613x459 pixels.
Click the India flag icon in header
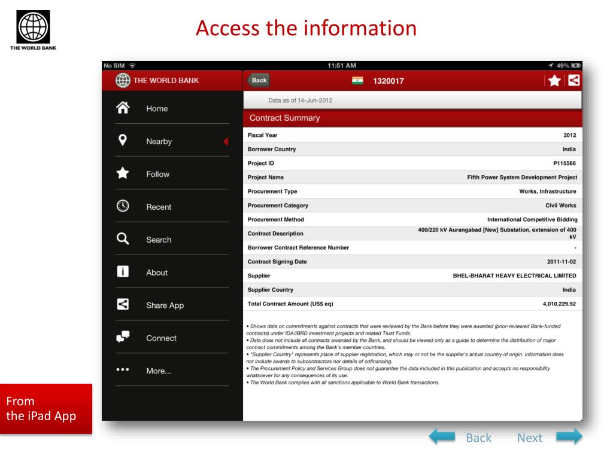pyautogui.click(x=357, y=81)
